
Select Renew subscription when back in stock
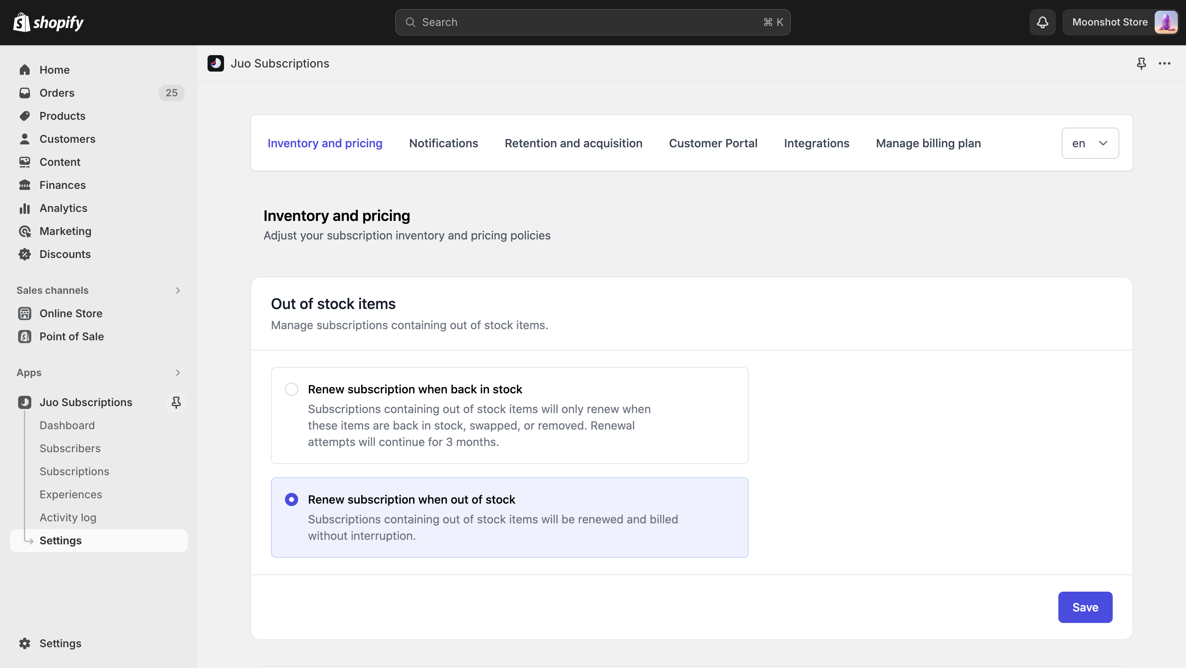click(x=291, y=389)
